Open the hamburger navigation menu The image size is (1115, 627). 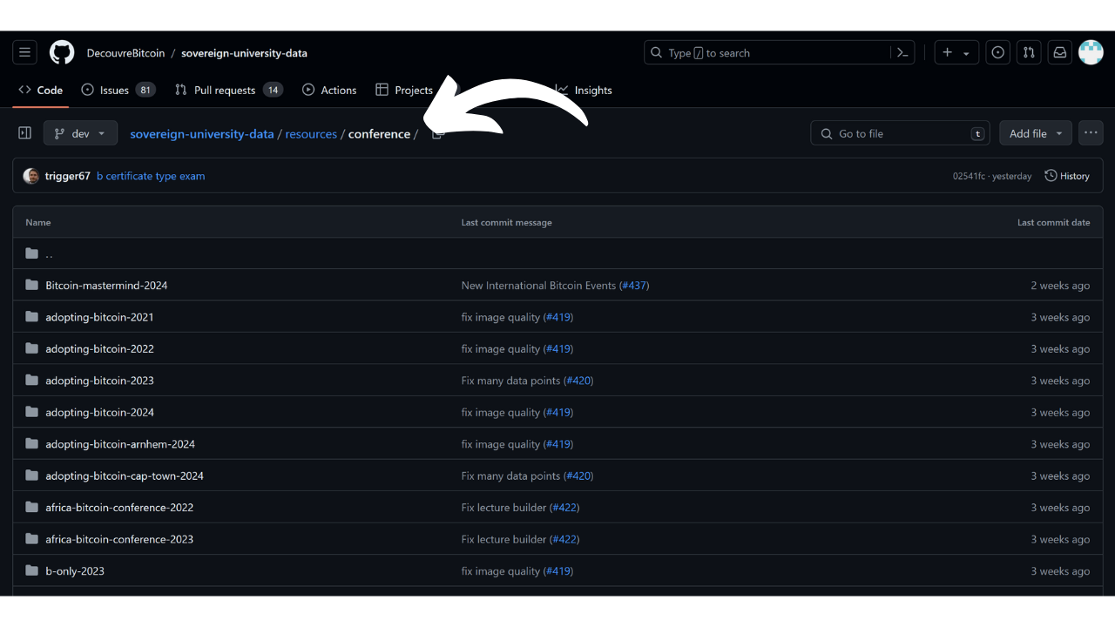(24, 53)
